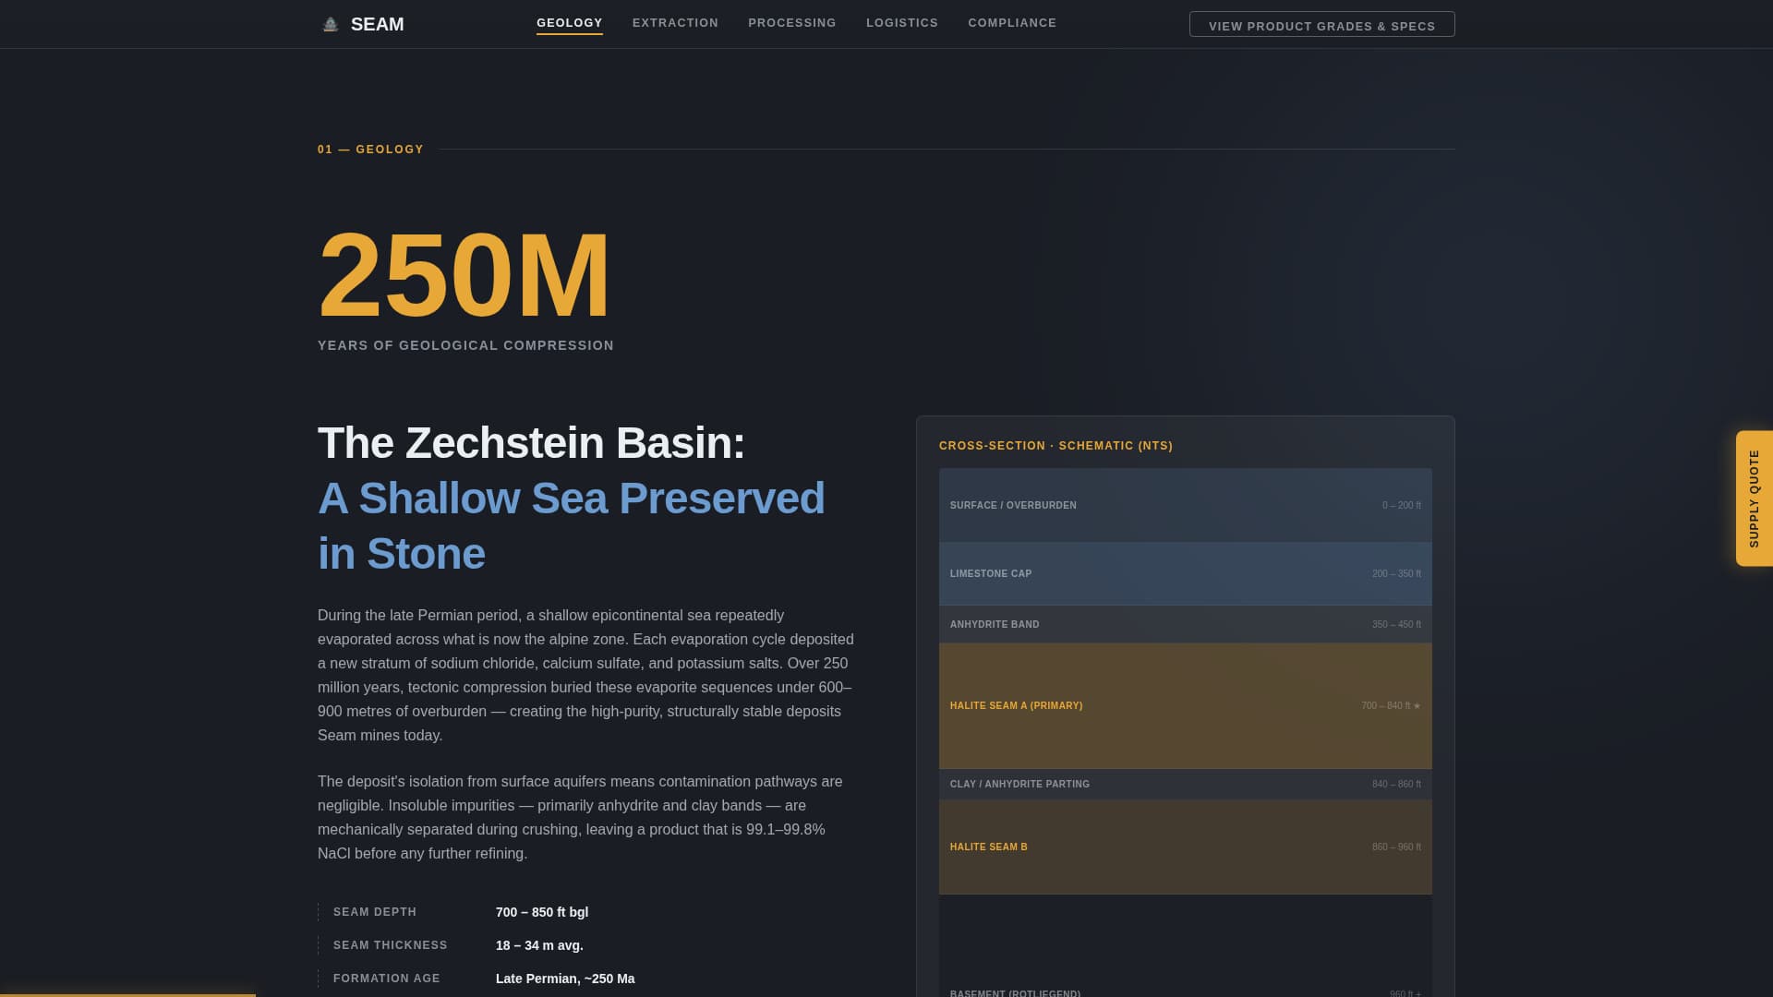Select the star marker beside Halite Seam A
Image resolution: width=1773 pixels, height=997 pixels.
(x=1417, y=704)
